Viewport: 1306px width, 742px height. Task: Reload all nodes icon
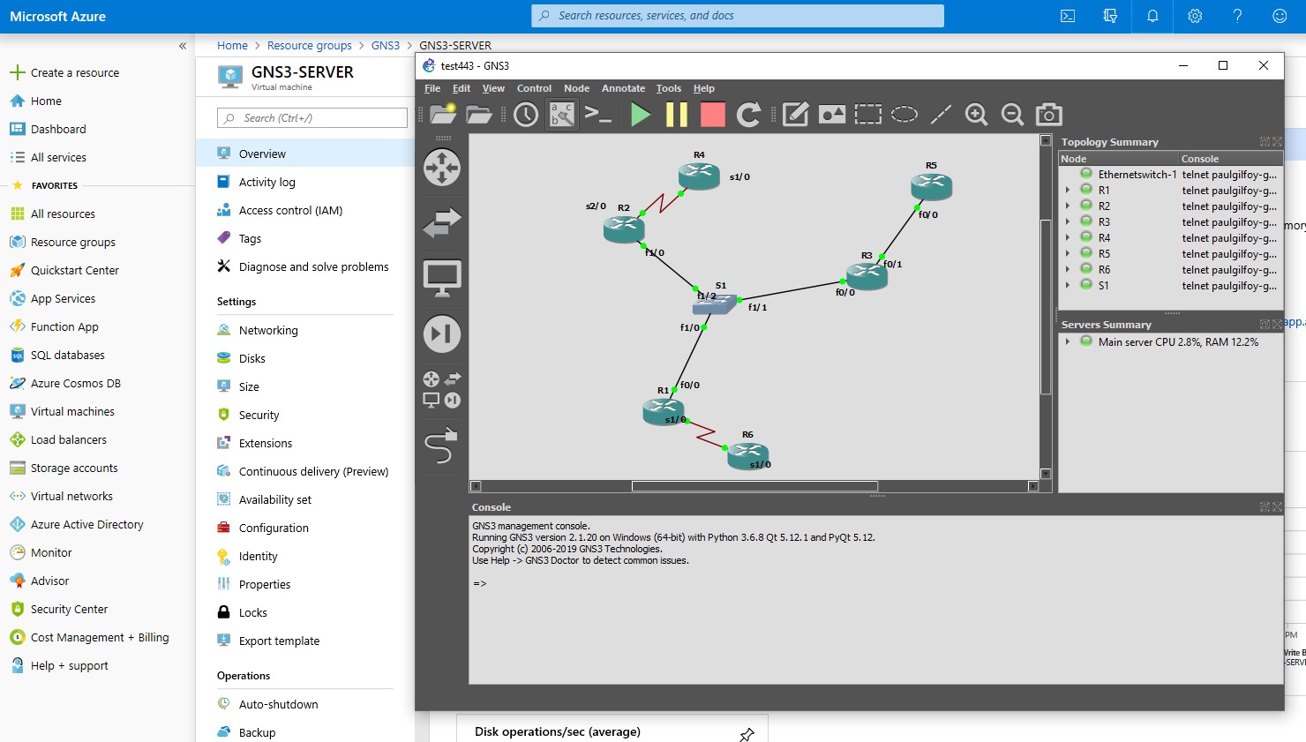click(x=748, y=114)
